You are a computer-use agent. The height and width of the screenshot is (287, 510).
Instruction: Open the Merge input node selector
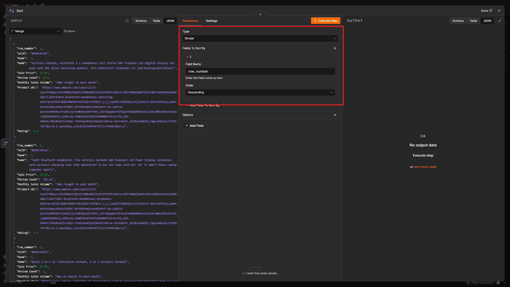(x=35, y=31)
